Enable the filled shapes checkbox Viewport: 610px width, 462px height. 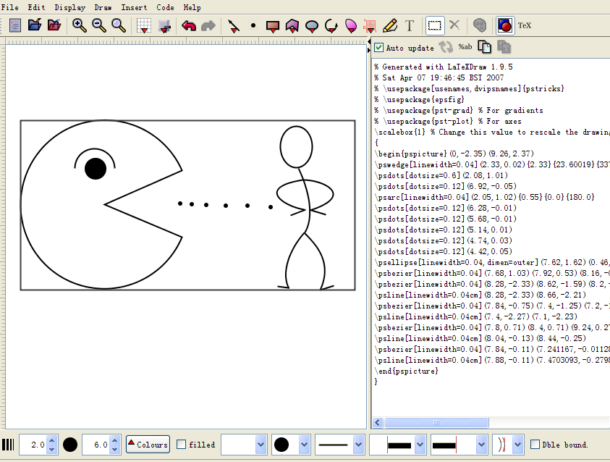pos(180,445)
